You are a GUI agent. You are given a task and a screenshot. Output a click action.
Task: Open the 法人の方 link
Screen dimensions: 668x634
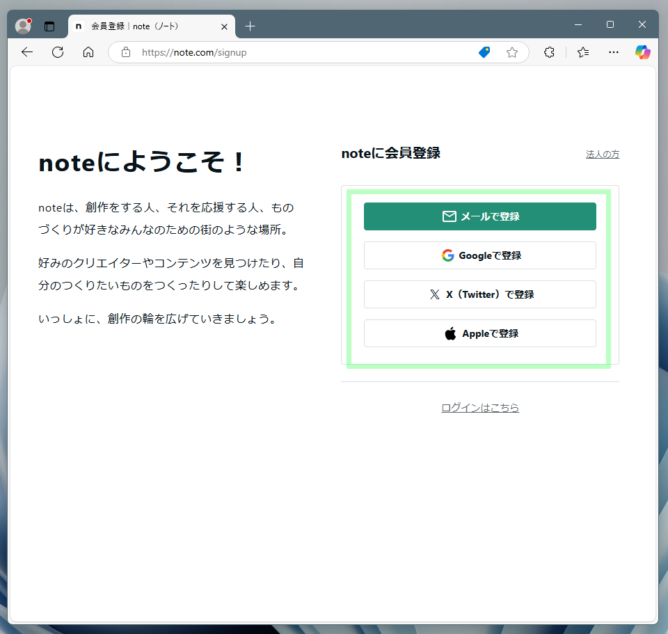pos(603,154)
